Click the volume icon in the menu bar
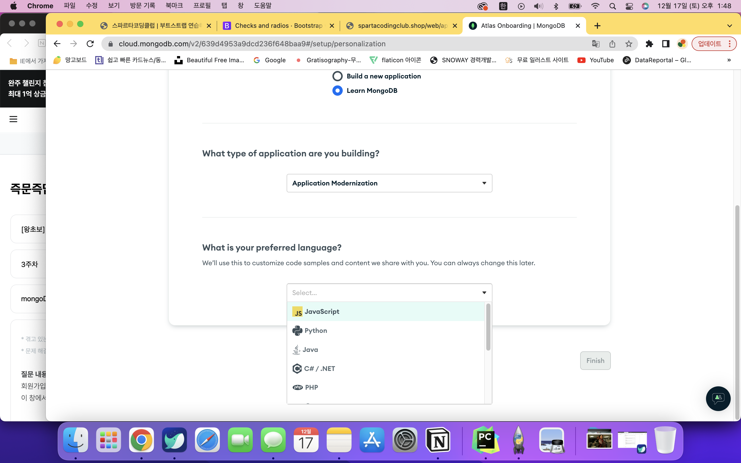The image size is (741, 463). coord(538,6)
